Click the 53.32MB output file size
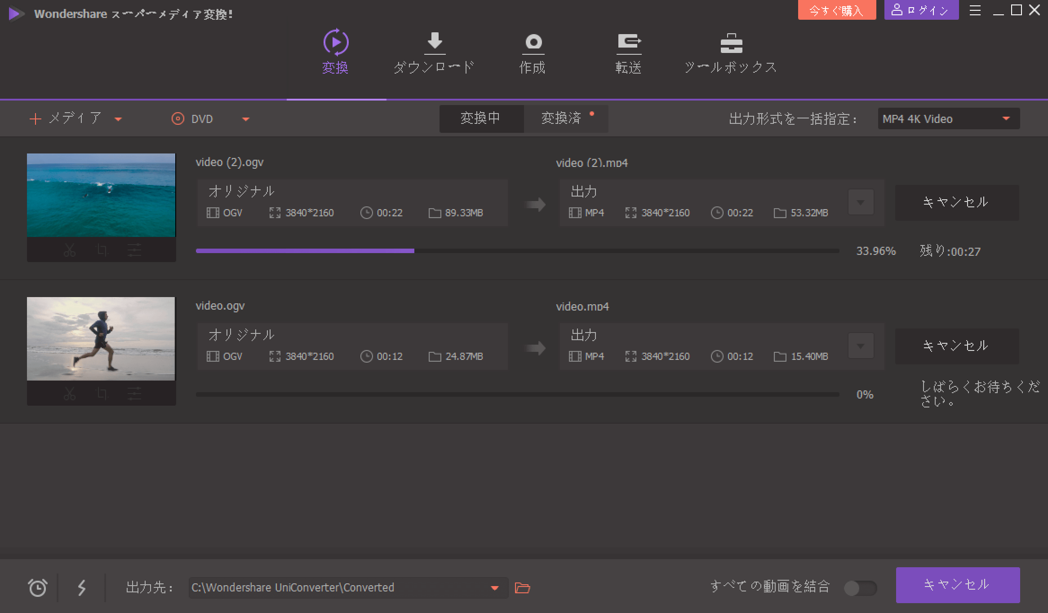Viewport: 1048px width, 613px height. coord(809,213)
